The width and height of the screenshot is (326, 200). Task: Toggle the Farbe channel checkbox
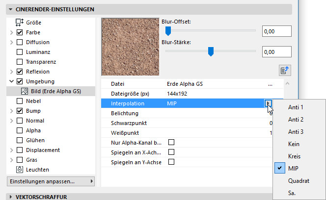click(x=20, y=32)
